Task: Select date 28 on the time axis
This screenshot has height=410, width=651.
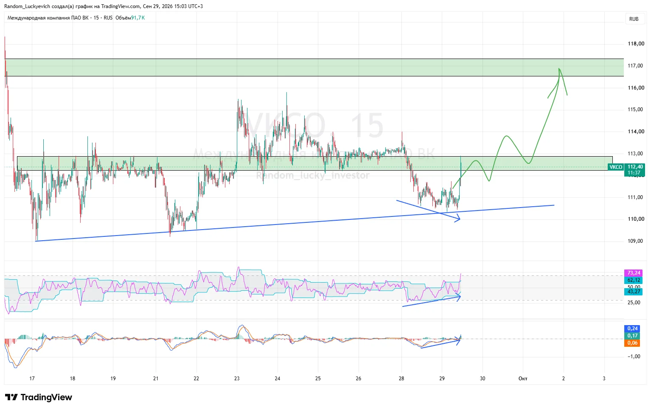Action: coord(401,379)
